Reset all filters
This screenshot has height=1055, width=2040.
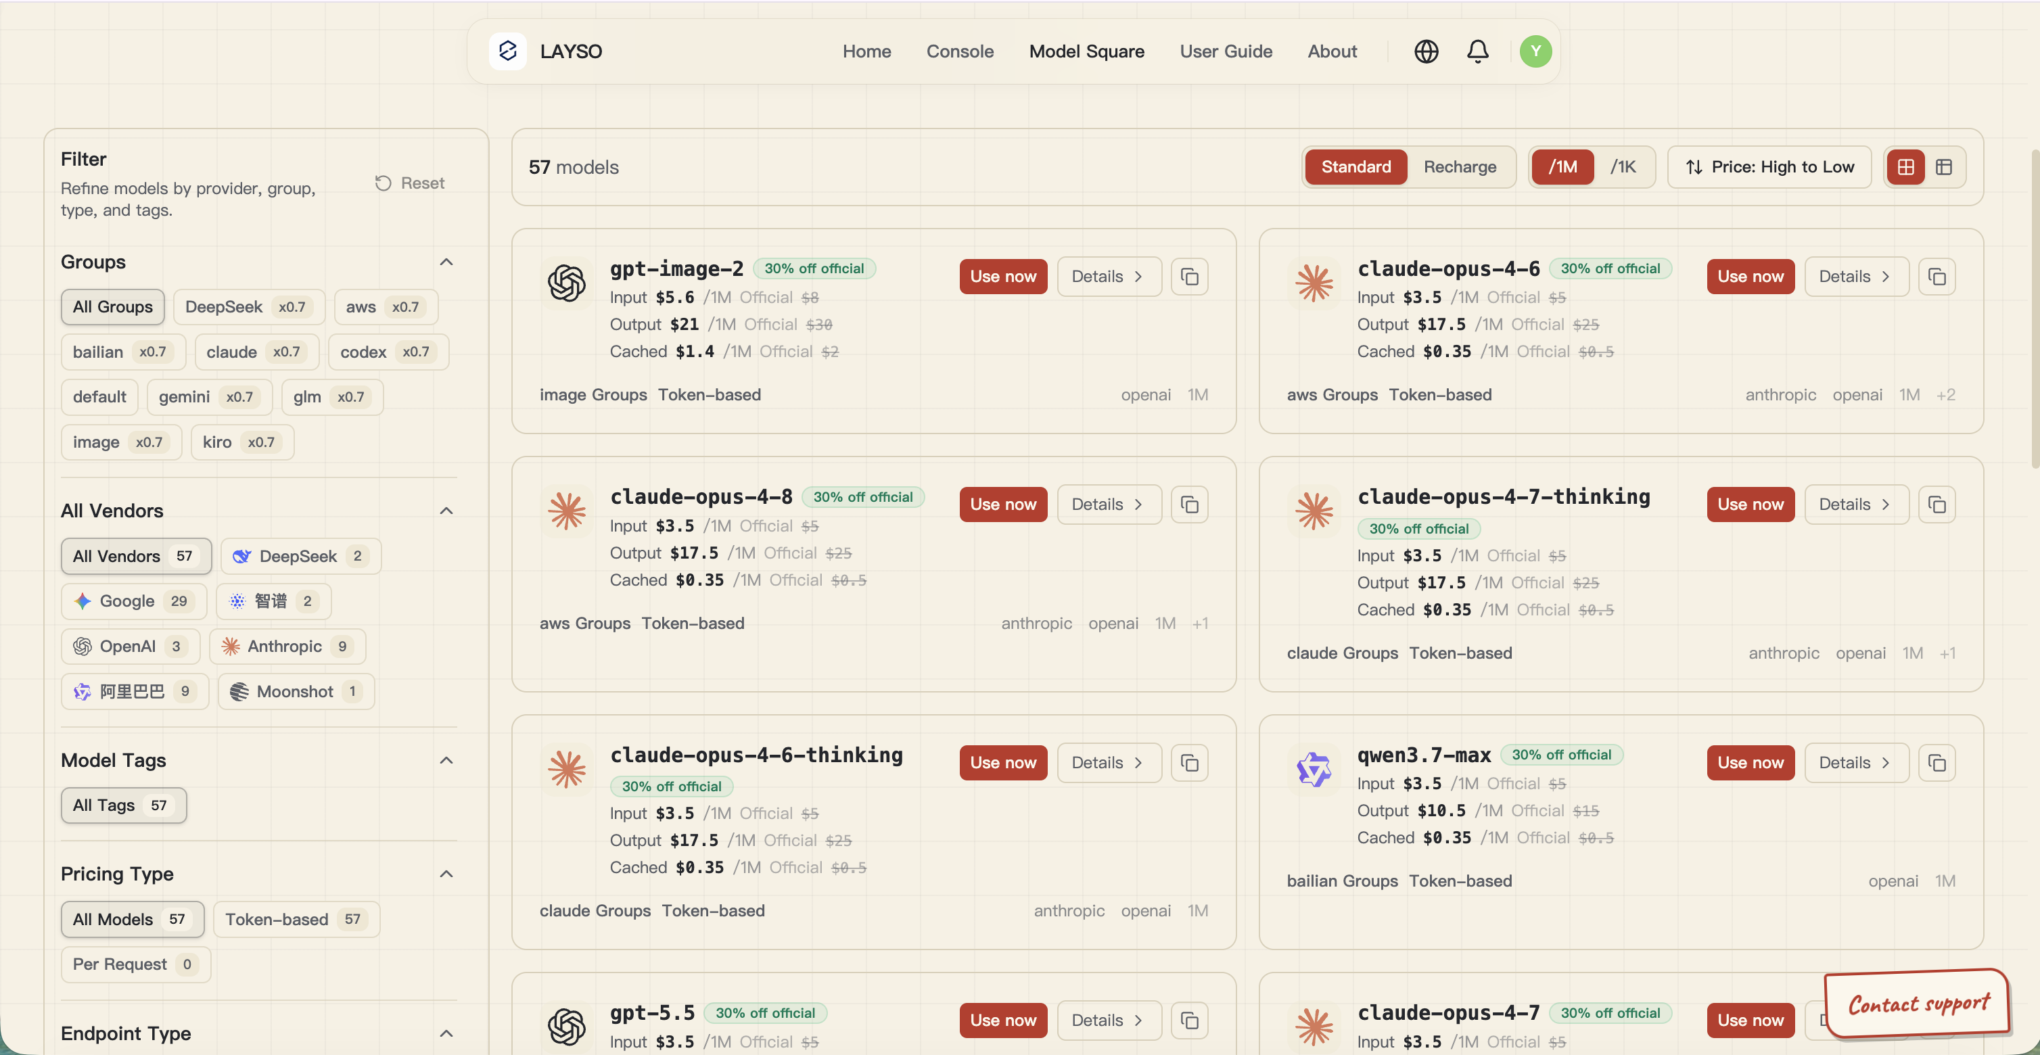click(409, 183)
